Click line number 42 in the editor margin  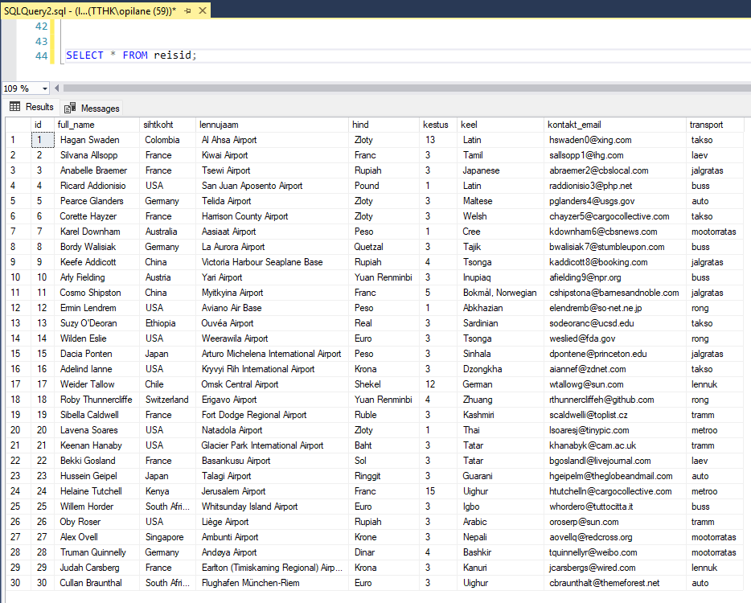pos(41,27)
